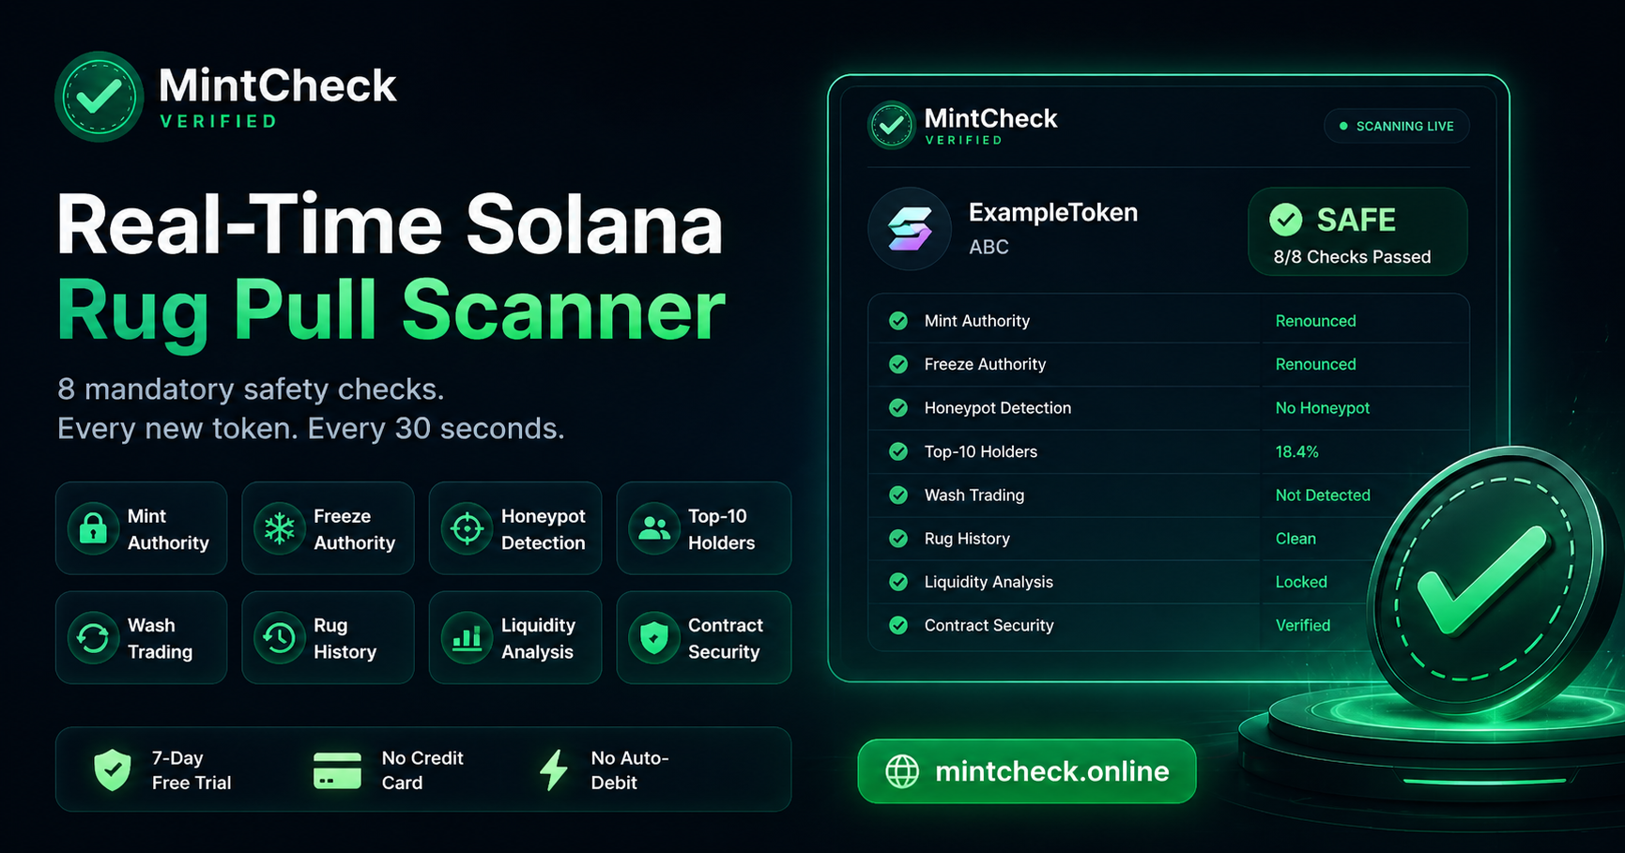Click the clock history icon on Rug History card
Screen dimensions: 1625x853
coord(279,638)
